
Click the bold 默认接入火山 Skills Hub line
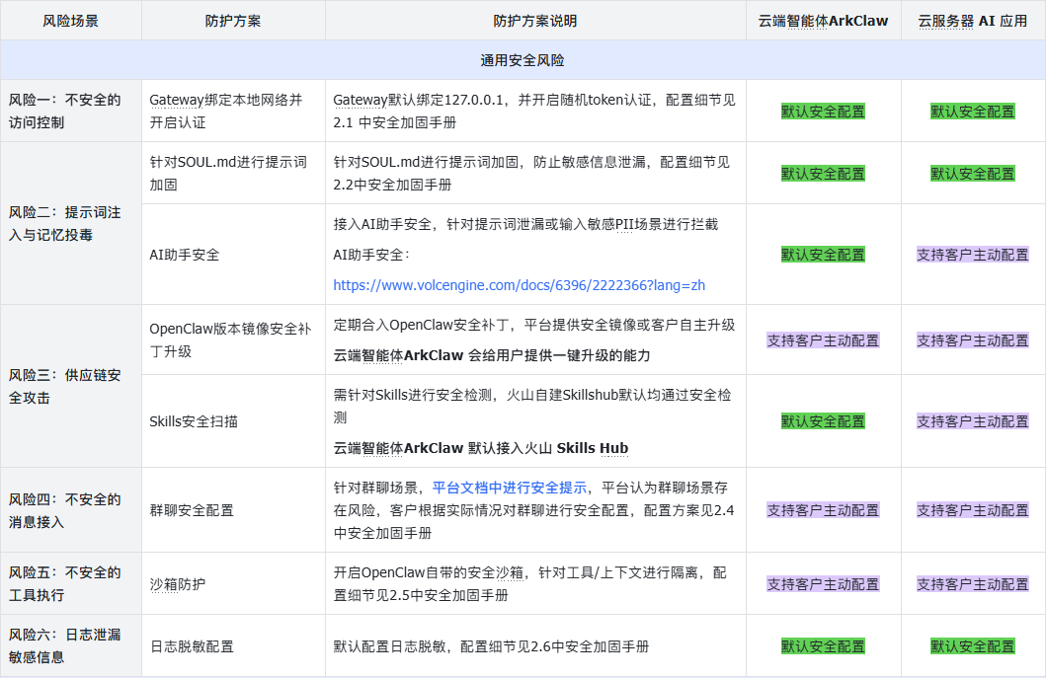pos(481,448)
